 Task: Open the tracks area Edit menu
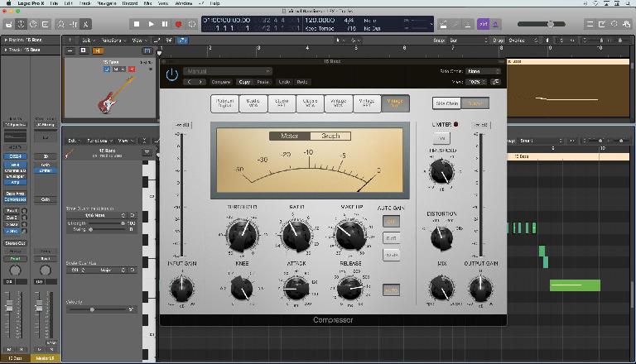(x=88, y=41)
